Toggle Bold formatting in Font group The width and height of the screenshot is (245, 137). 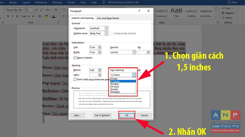coord(8,16)
